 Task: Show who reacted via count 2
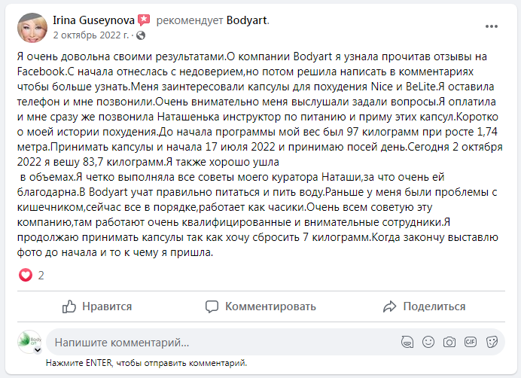(x=41, y=276)
